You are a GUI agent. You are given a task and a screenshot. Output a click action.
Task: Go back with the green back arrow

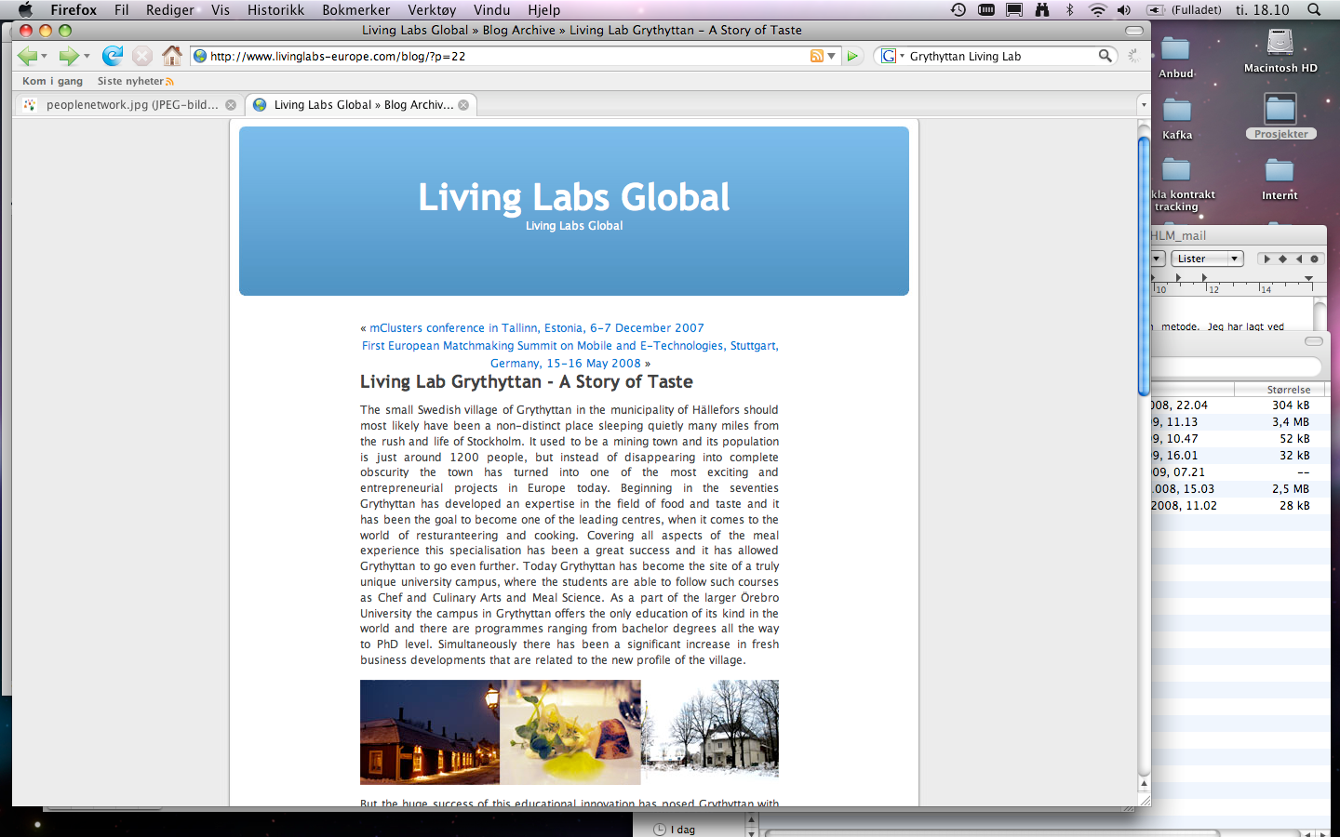[27, 56]
